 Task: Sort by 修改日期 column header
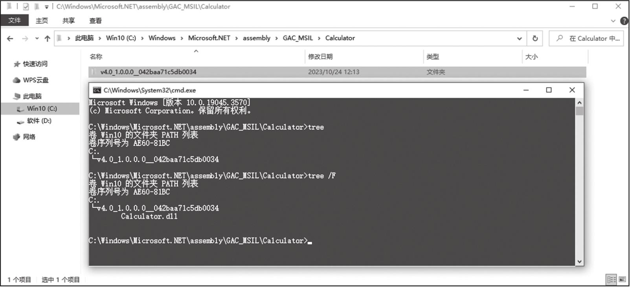click(320, 57)
